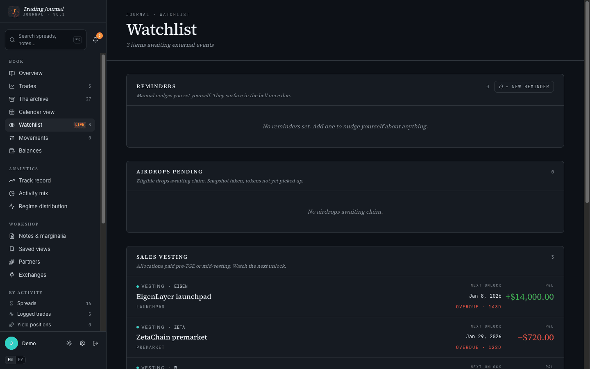Click the Sales Vesting heading
590x369 pixels.
pyautogui.click(x=162, y=257)
